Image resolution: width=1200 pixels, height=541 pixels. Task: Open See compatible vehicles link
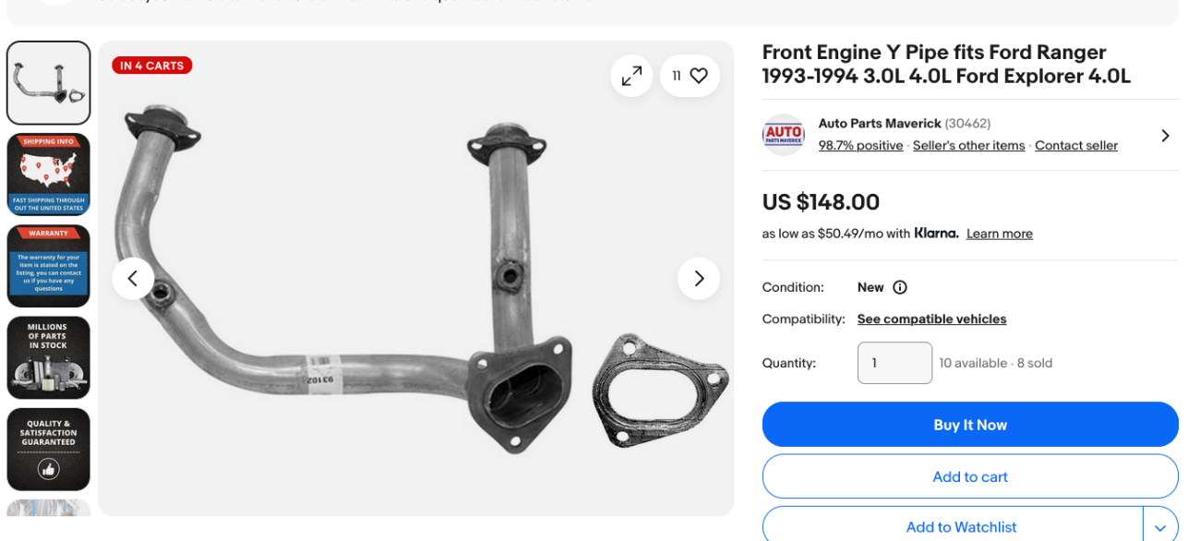tap(931, 319)
